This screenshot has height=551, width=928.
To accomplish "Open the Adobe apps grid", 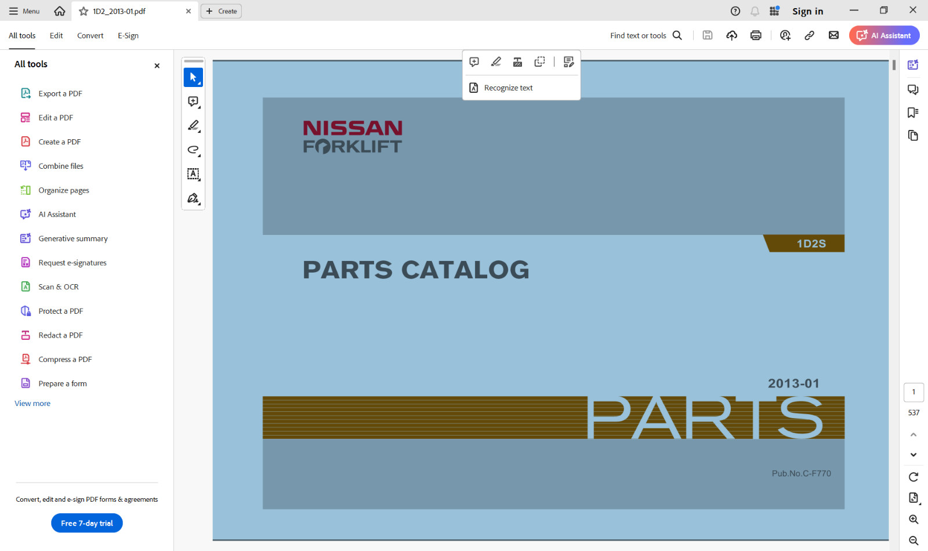I will [774, 11].
